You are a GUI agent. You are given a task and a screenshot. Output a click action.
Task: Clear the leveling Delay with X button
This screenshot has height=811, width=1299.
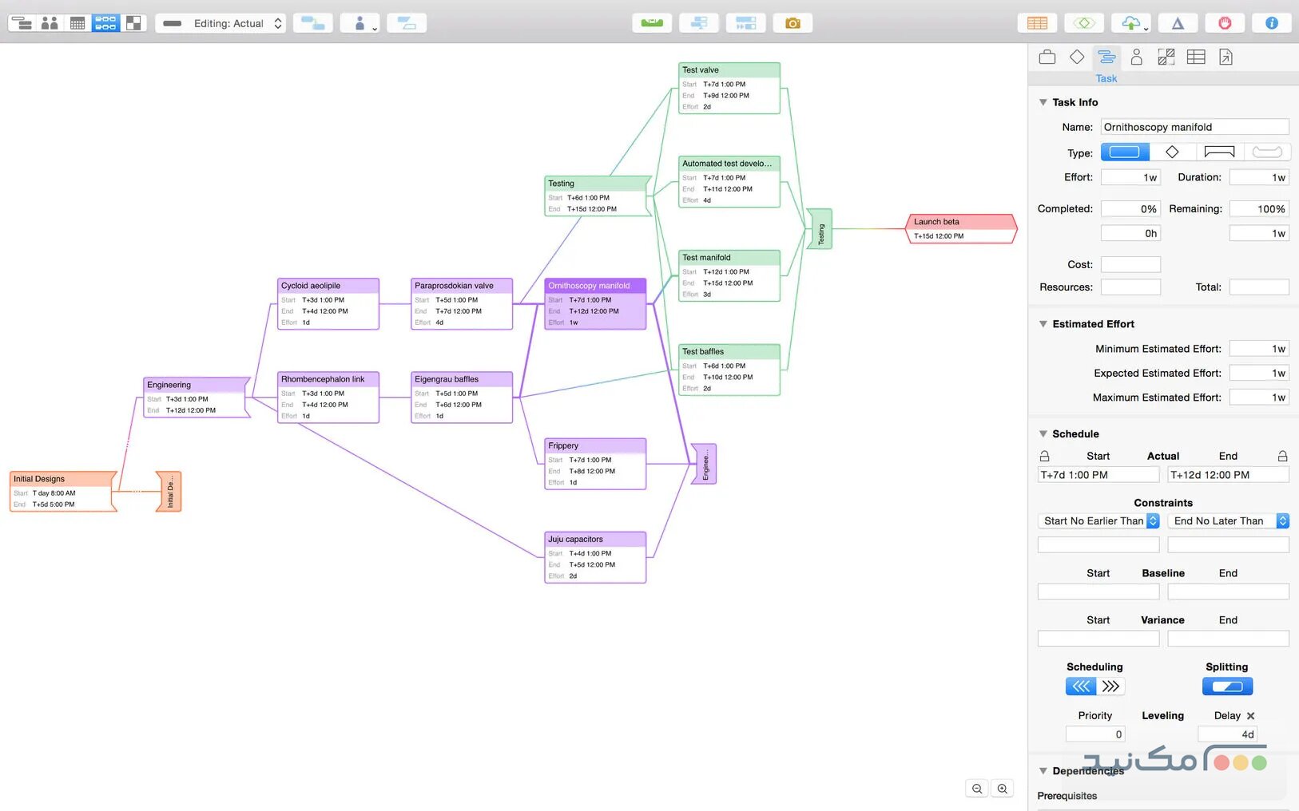(x=1251, y=716)
